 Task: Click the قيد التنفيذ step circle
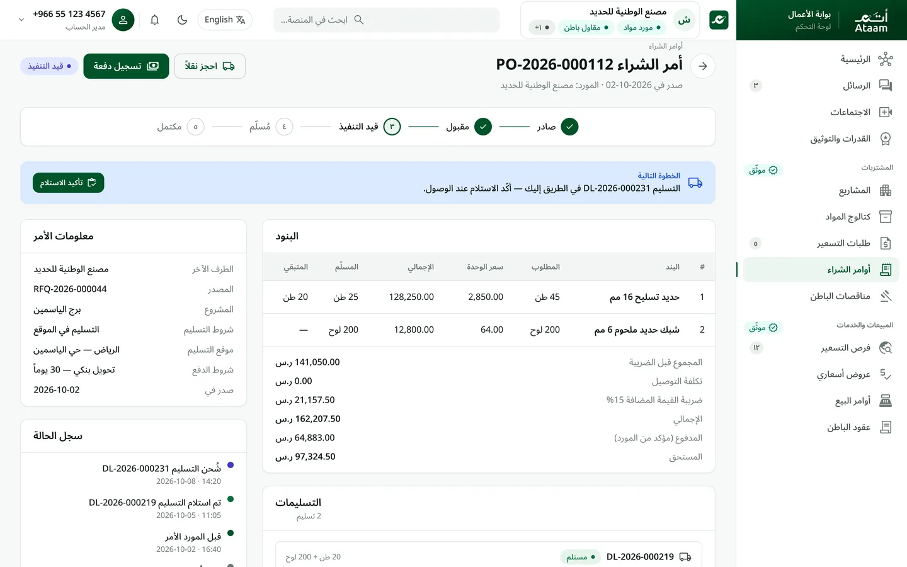coord(392,127)
